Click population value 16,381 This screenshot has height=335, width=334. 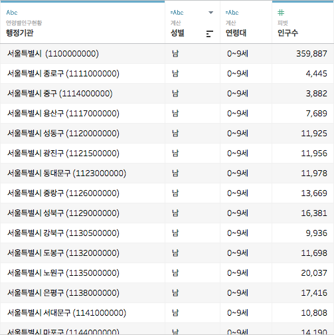314,213
